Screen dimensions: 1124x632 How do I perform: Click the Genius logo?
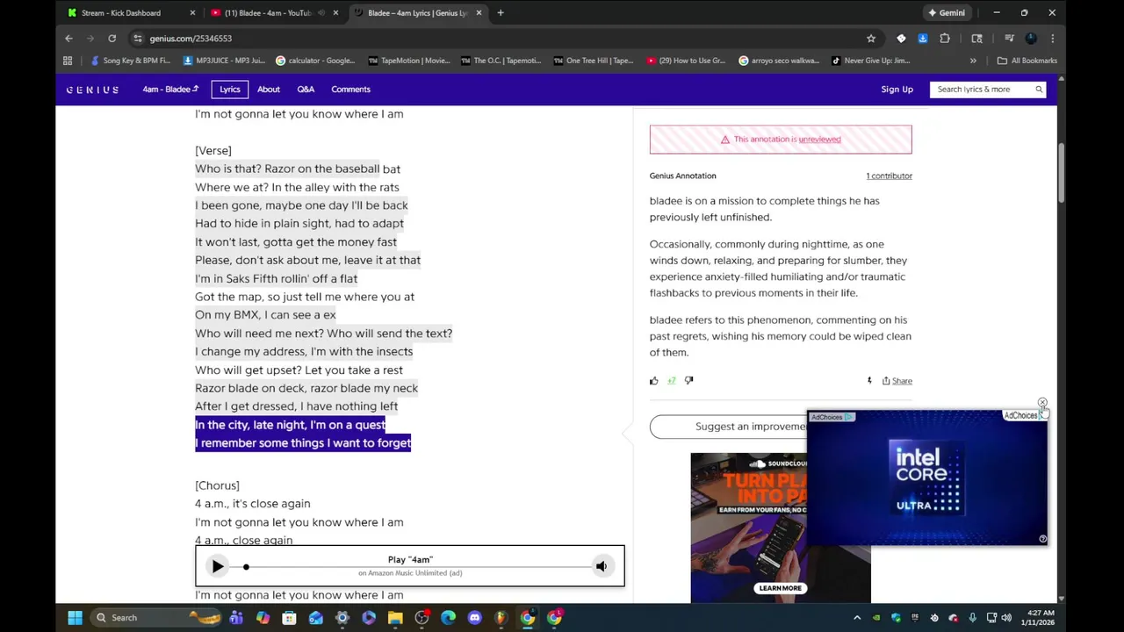[x=92, y=90]
